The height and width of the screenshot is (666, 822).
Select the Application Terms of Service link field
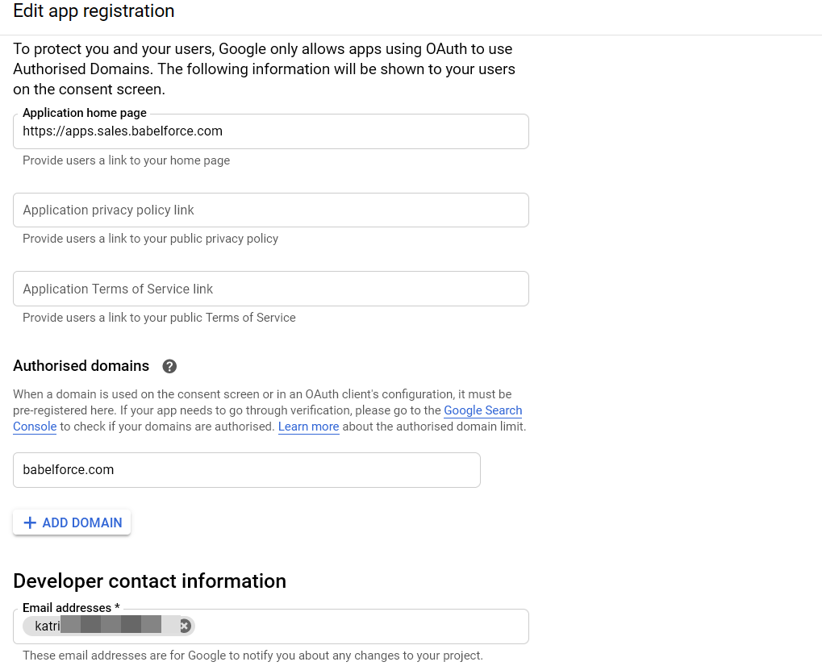click(270, 289)
